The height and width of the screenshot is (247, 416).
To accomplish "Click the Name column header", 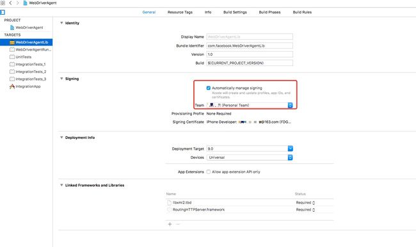I will (171, 194).
